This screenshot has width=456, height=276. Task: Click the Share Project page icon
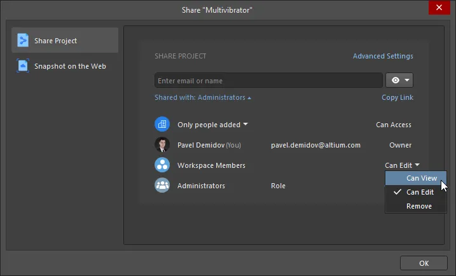point(23,41)
